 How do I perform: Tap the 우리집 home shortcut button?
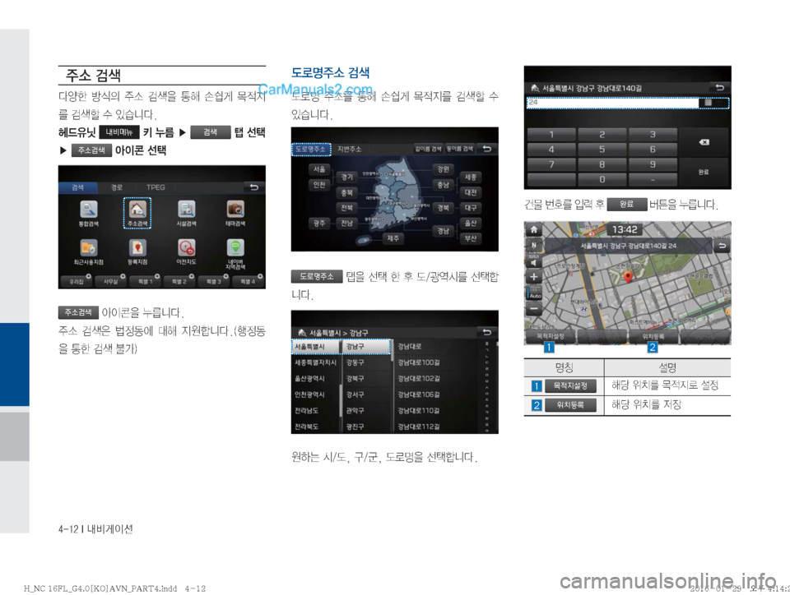pos(76,281)
